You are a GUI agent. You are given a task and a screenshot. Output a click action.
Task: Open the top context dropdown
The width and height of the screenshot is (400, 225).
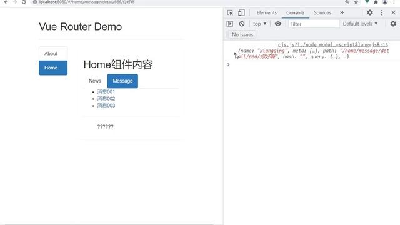pyautogui.click(x=259, y=24)
